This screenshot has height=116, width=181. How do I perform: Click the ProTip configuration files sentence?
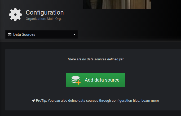[88, 101]
